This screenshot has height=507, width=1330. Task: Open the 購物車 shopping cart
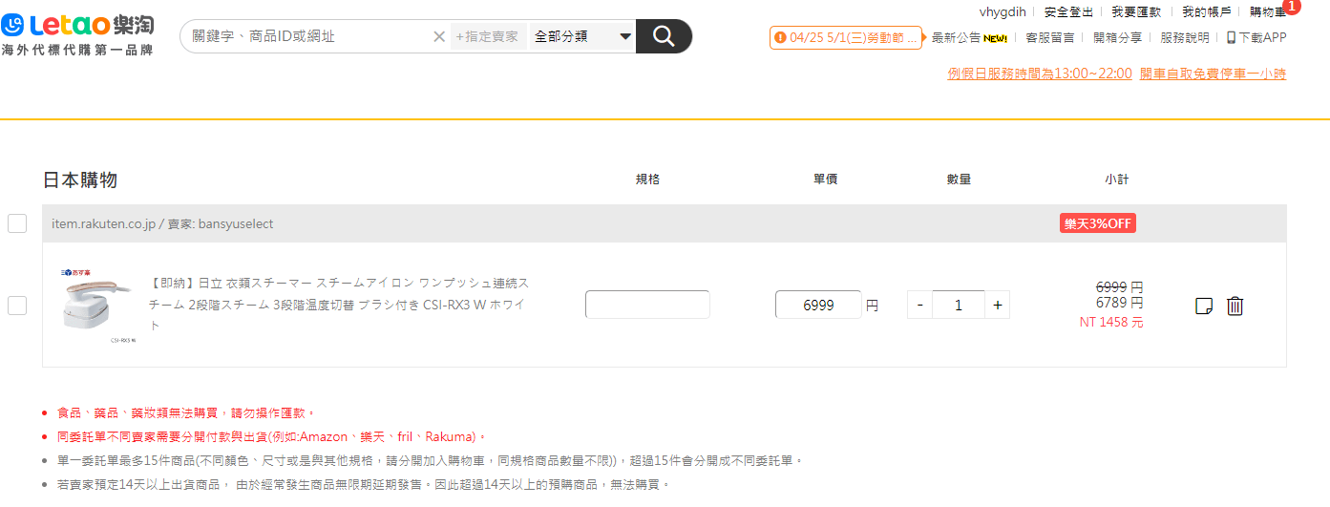click(1268, 11)
